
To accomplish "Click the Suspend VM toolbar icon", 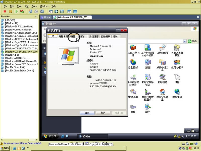I will coord(11,11).
